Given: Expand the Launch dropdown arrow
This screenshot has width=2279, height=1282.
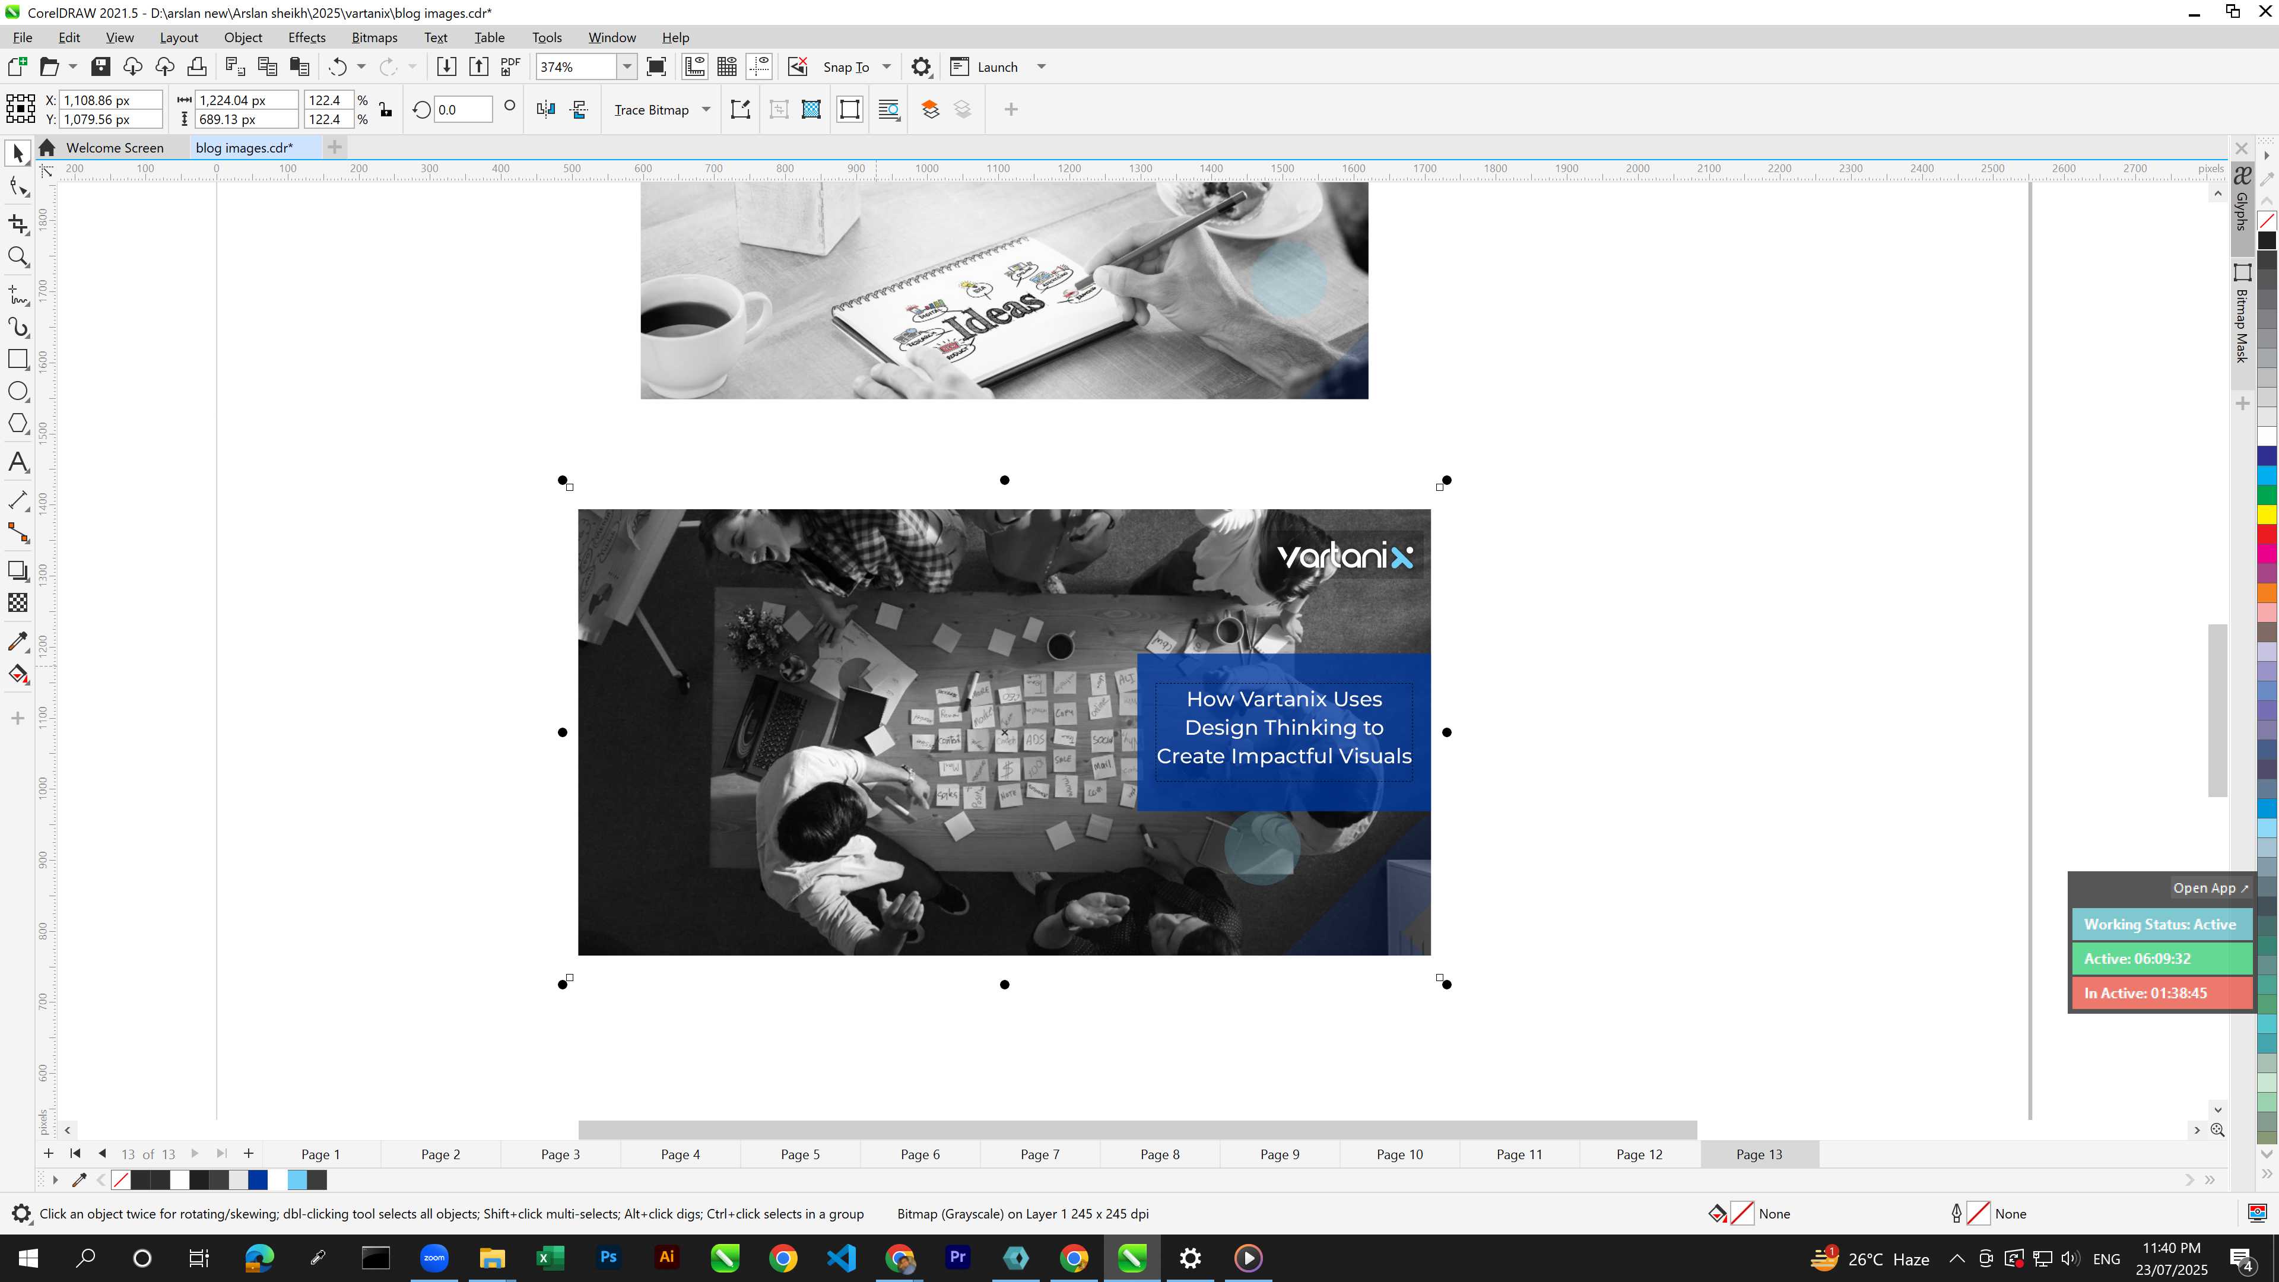Looking at the screenshot, I should click(x=1042, y=66).
